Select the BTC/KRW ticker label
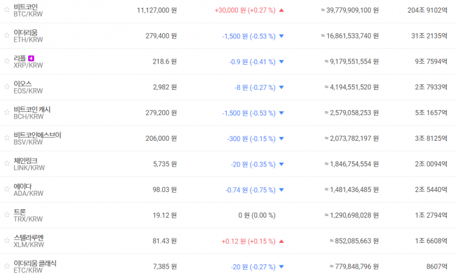Viewport: 456px width, 279px height. tap(28, 14)
